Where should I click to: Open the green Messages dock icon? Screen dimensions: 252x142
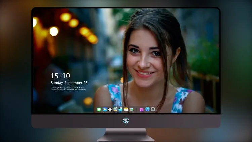[x=99, y=110]
